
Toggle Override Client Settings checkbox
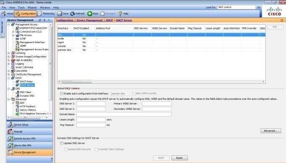96,149
